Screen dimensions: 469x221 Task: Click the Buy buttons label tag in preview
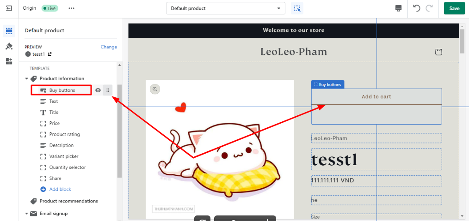pyautogui.click(x=327, y=85)
